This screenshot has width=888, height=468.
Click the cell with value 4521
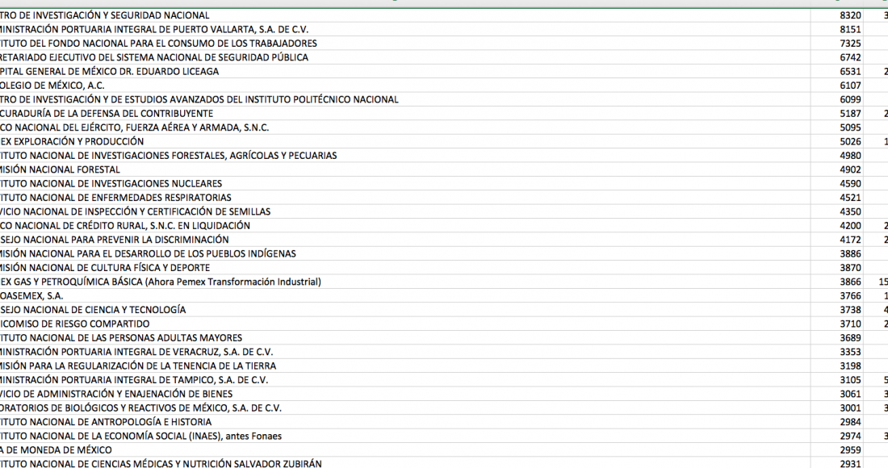coord(850,198)
